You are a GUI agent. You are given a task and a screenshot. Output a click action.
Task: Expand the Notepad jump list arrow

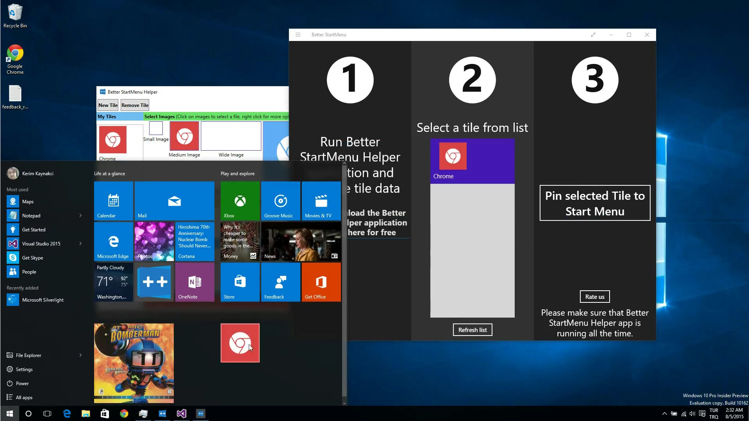(x=80, y=215)
